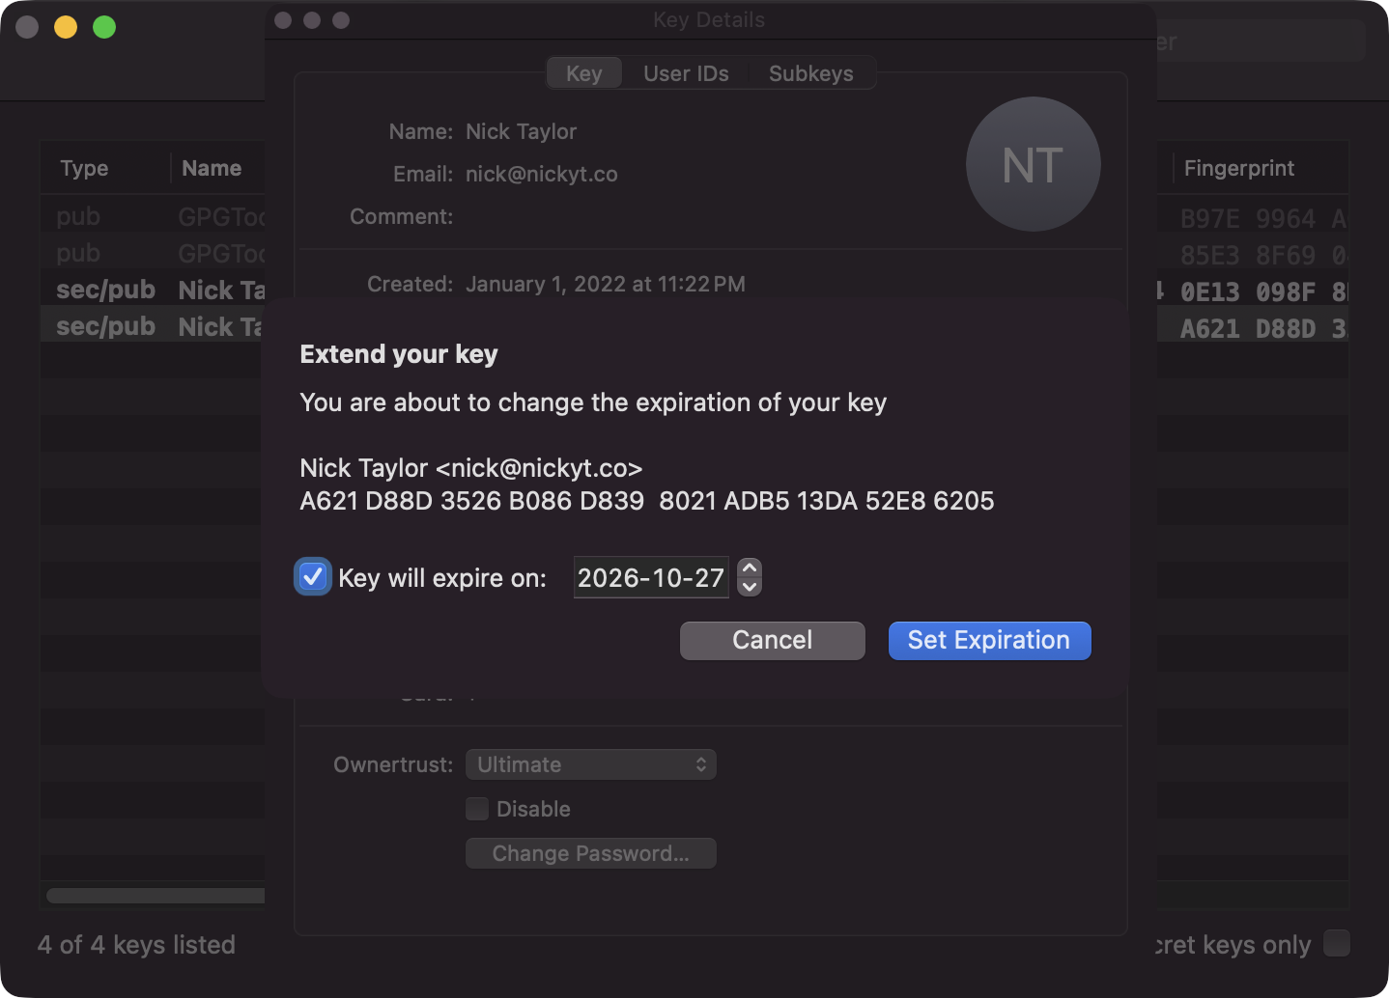1389x998 pixels.
Task: Uncheck the Key will expire on checkbox
Action: pos(313,577)
